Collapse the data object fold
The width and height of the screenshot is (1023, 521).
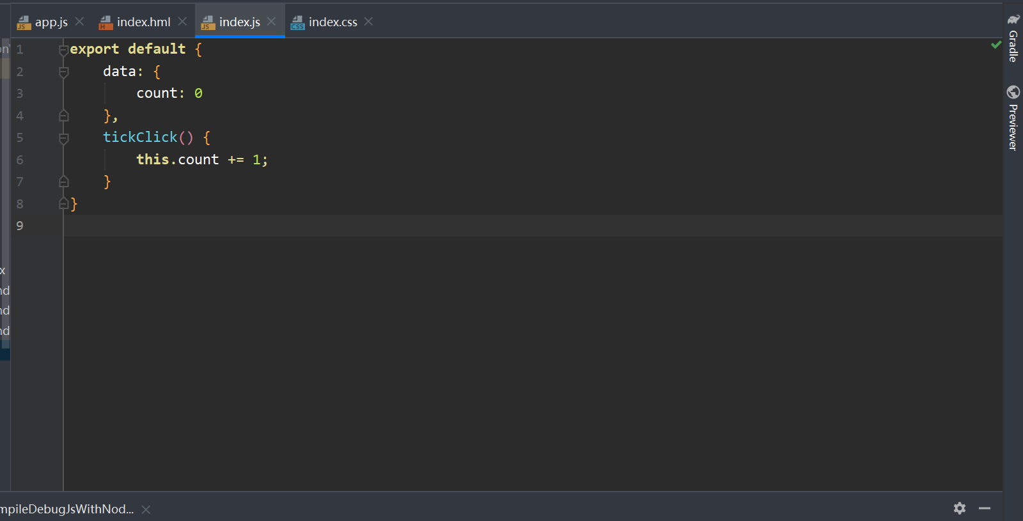[63, 72]
